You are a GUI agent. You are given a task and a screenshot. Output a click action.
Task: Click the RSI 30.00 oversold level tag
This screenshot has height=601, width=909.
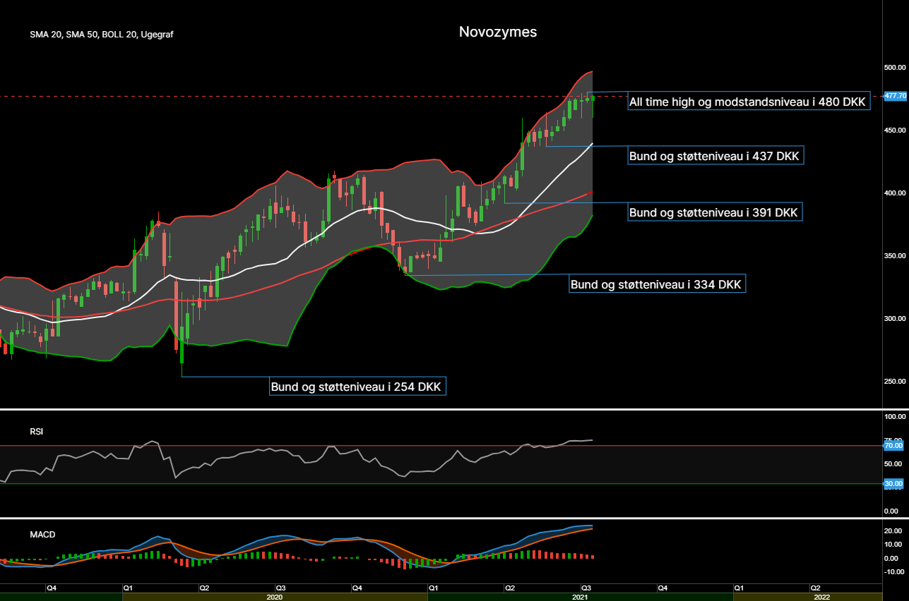click(x=895, y=484)
